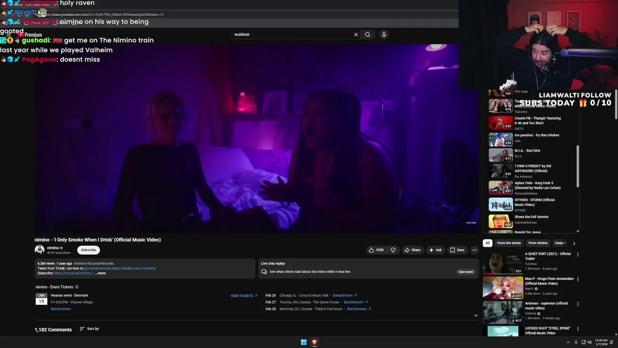Show hidden system tray icons
618x348 pixels.
pos(568,342)
